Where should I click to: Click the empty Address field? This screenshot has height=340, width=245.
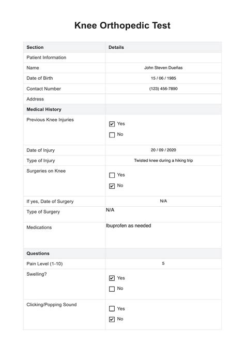tap(163, 99)
